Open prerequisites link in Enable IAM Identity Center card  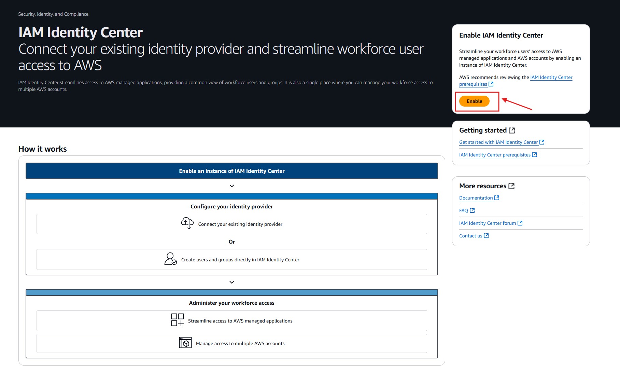click(473, 84)
